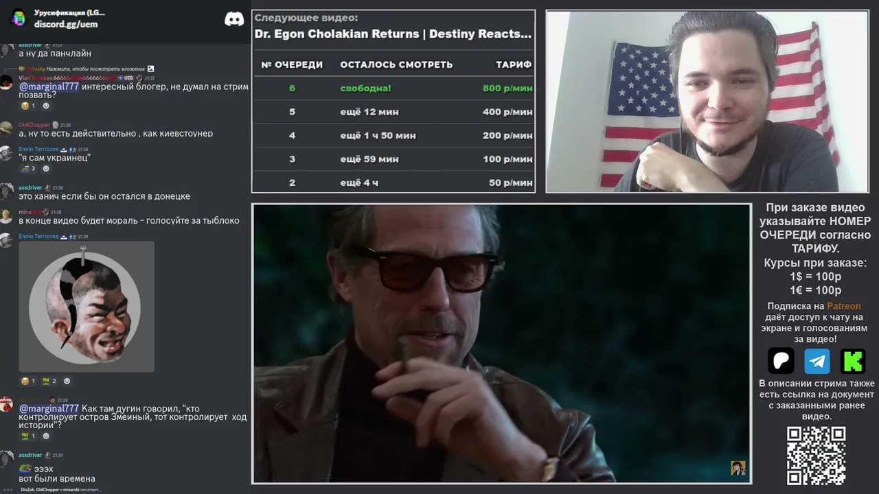Open the caricature image attachment in chat

tap(87, 306)
